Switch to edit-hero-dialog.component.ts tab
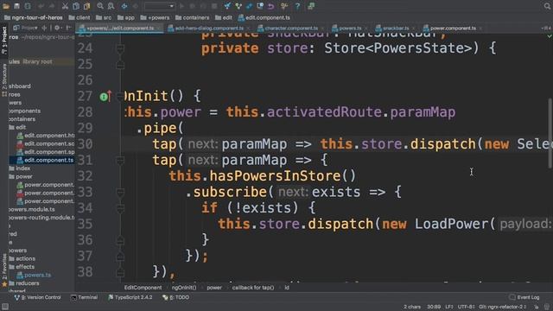Viewport: 553px width, 311px height. 209,29
